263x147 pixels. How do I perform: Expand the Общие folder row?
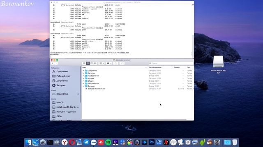(x=83, y=81)
